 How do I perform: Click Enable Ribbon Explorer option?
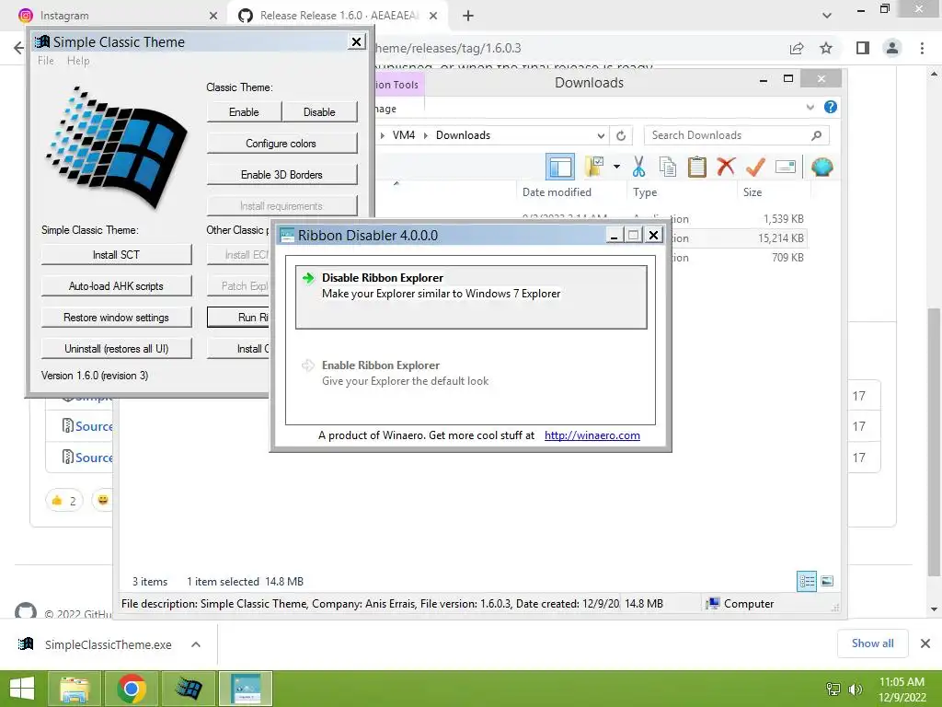coord(471,373)
